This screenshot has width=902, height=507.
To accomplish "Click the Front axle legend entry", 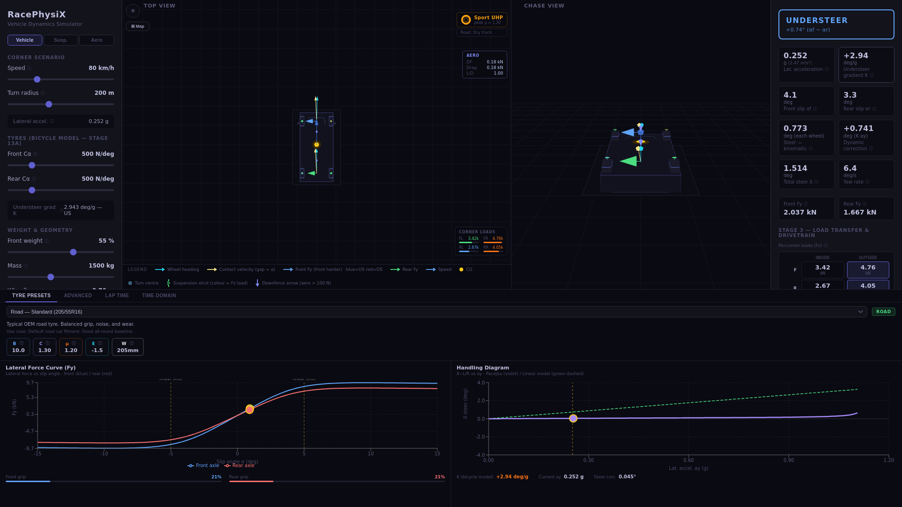I will (203, 466).
